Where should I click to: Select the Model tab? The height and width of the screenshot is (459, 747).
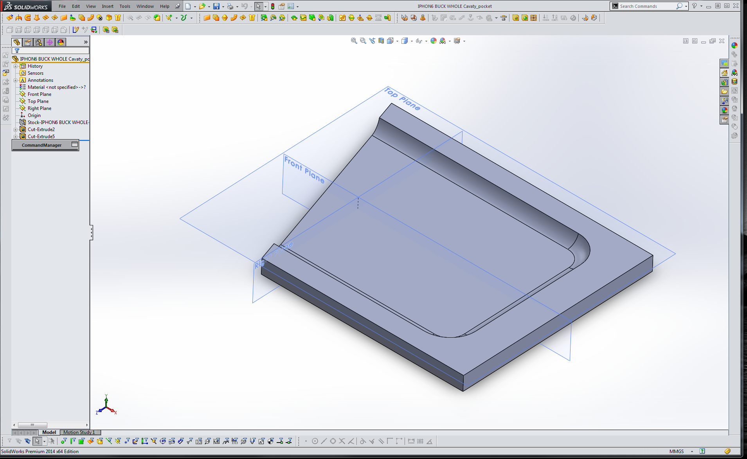[49, 432]
